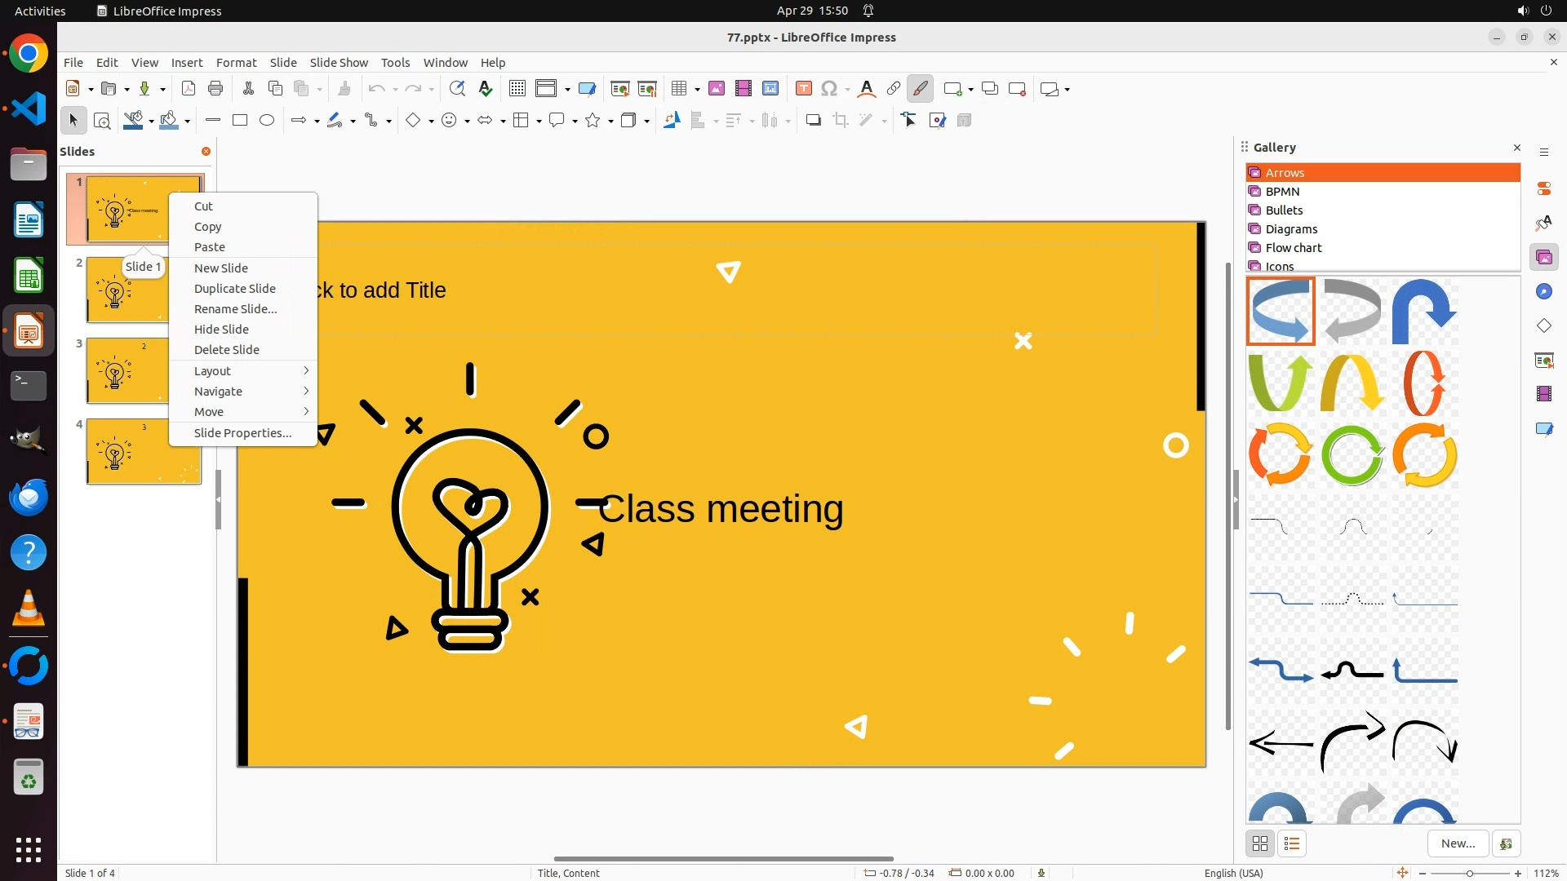The image size is (1567, 881).
Task: Click the Print icon in toolbar
Action: click(x=215, y=89)
